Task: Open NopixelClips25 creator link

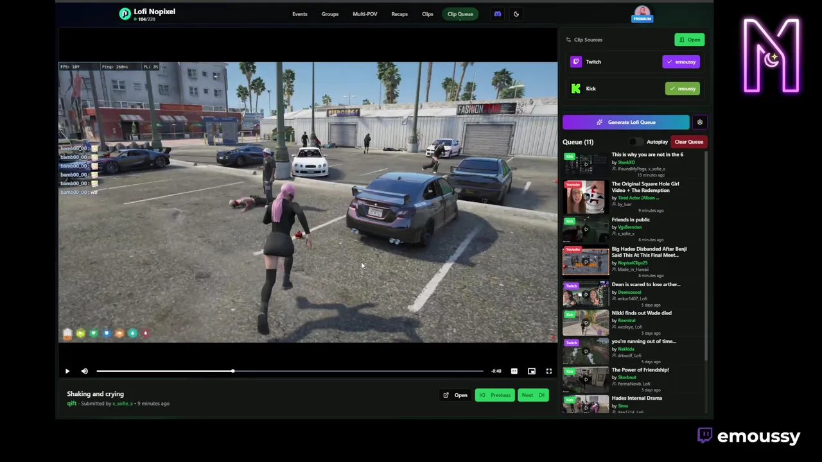Action: (x=633, y=263)
